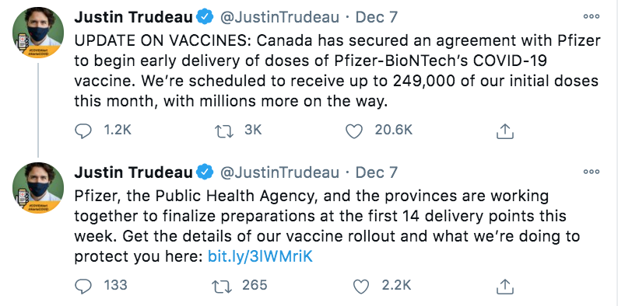Share the first tweet via share icon
The image size is (618, 306).
505,131
